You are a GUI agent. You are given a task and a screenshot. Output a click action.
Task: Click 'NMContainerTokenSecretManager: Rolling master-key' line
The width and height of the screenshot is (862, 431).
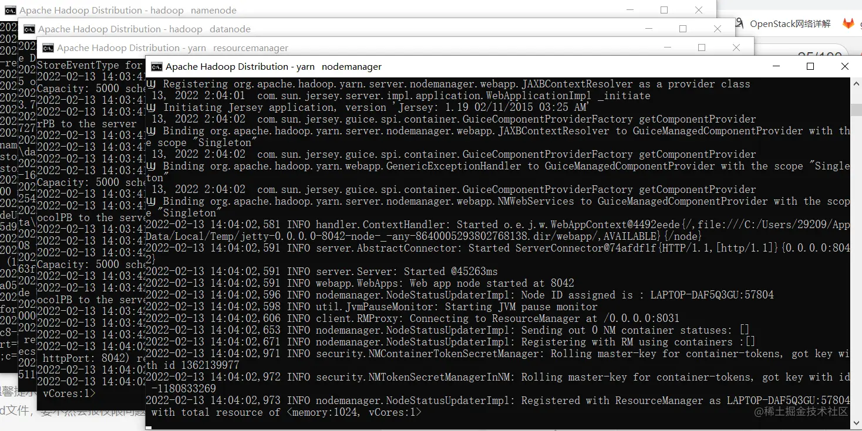pos(498,354)
